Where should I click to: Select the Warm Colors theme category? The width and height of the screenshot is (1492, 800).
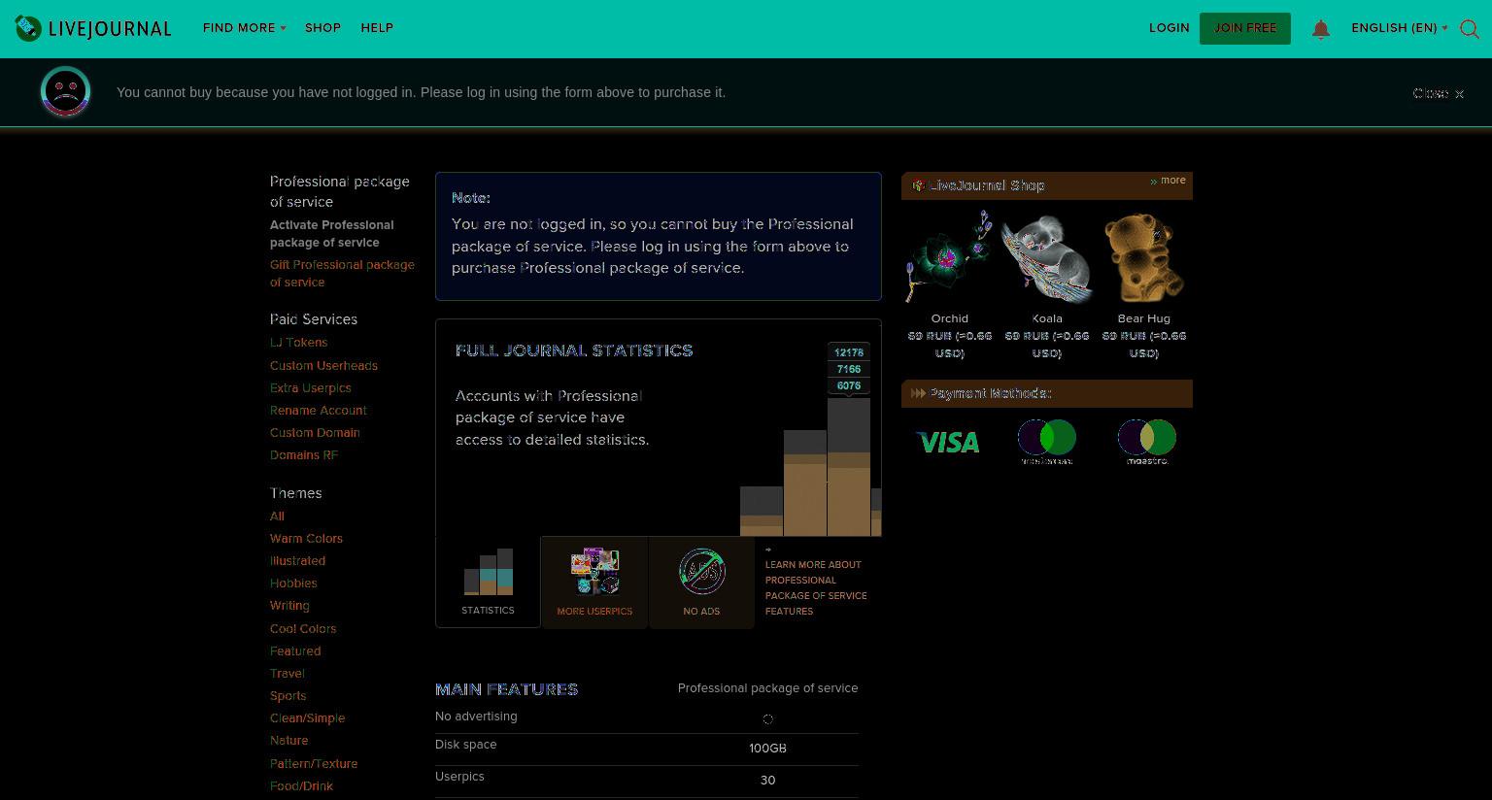[x=306, y=539]
